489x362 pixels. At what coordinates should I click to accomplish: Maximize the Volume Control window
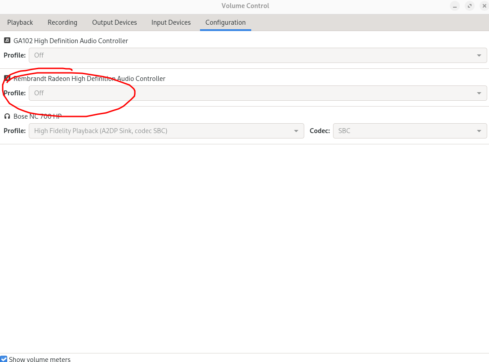coord(469,6)
